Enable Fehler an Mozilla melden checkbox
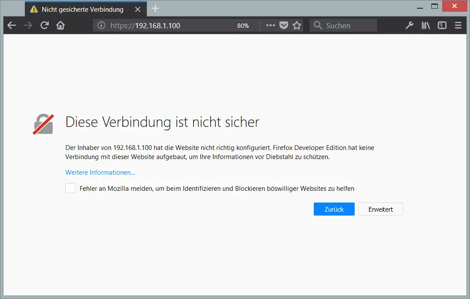This screenshot has width=470, height=299. pyautogui.click(x=70, y=188)
